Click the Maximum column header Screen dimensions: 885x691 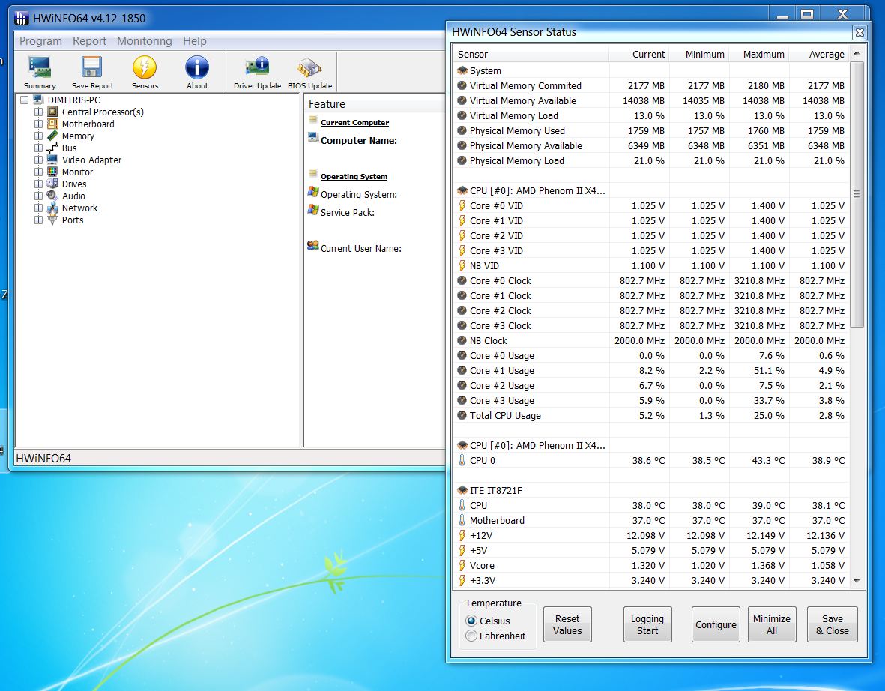[x=758, y=54]
